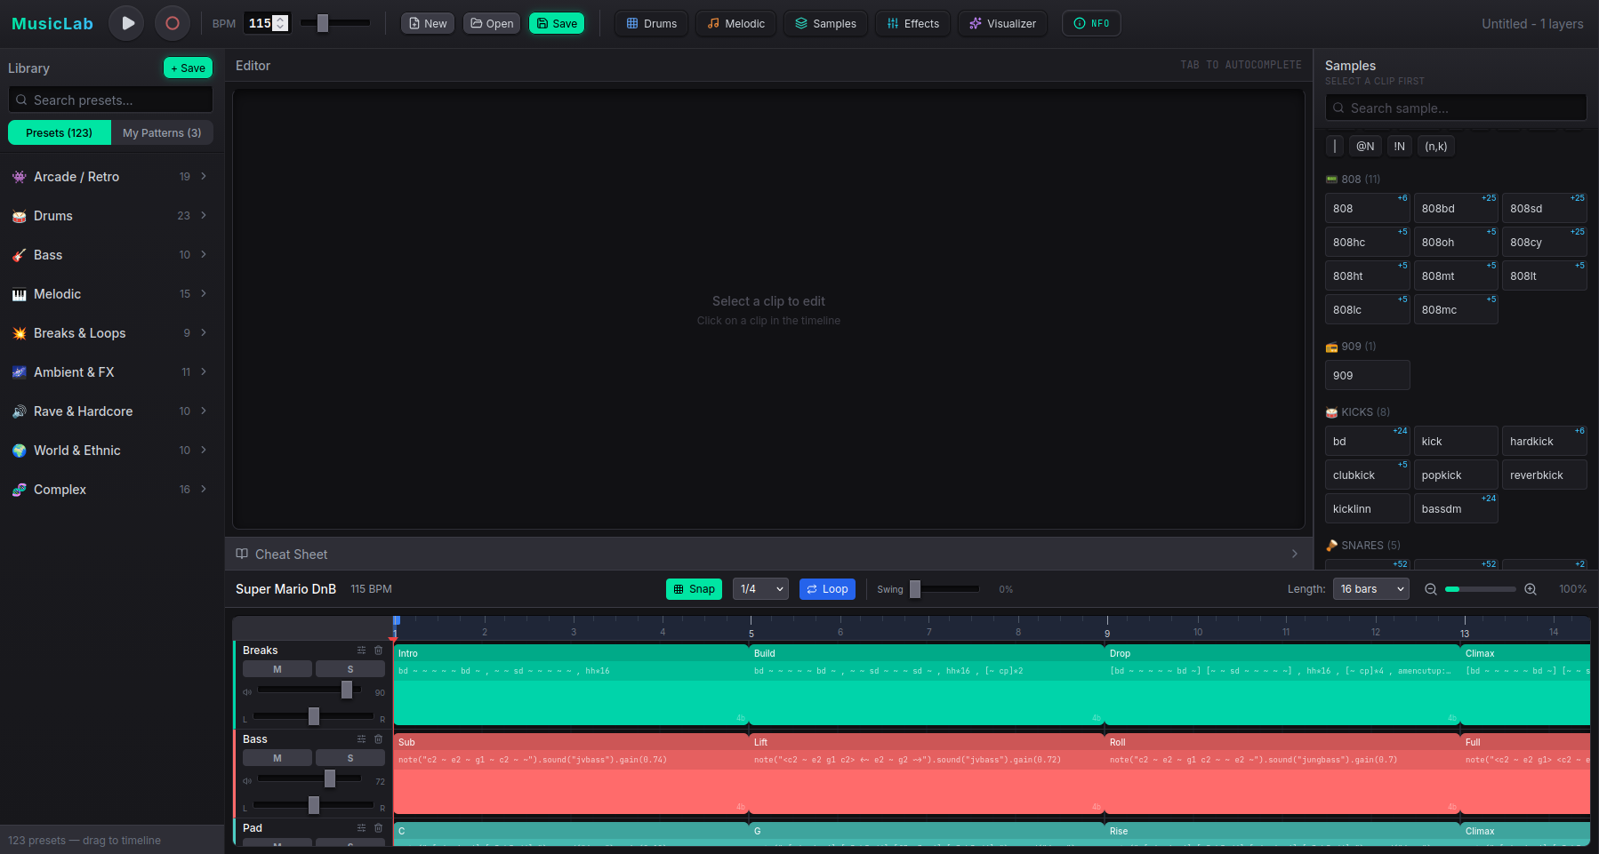Select the 909 sample
This screenshot has width=1599, height=854.
click(x=1367, y=376)
